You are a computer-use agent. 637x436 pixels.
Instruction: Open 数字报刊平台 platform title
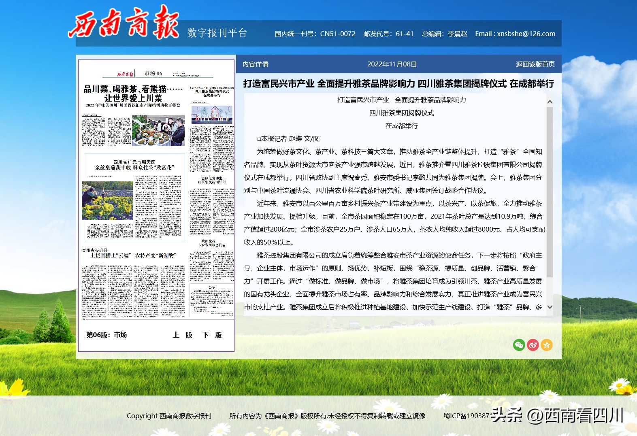[x=217, y=33]
